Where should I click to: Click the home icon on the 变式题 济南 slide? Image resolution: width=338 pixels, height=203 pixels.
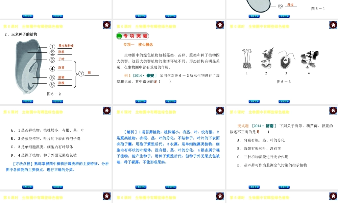pyautogui.click(x=333, y=111)
